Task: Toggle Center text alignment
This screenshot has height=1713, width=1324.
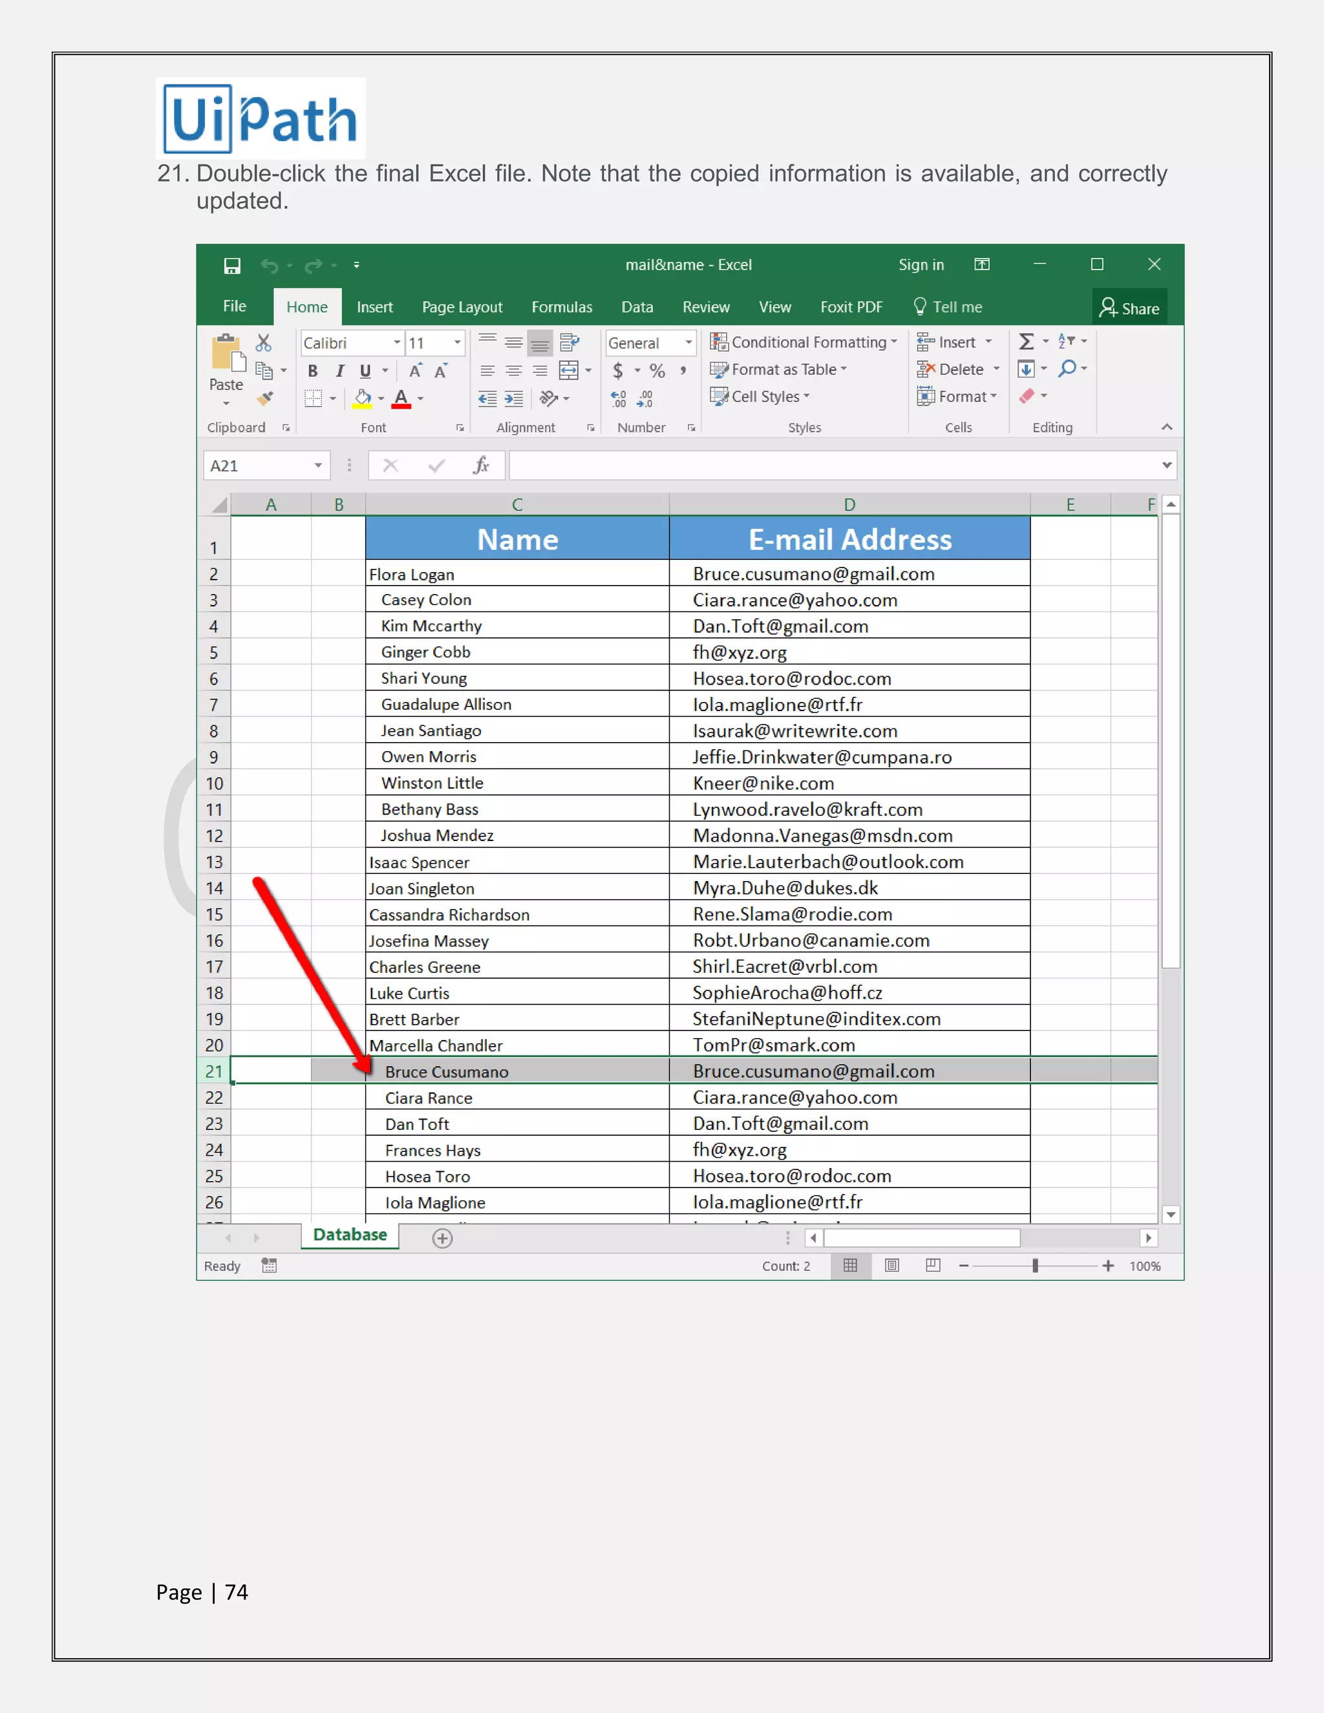Action: pyautogui.click(x=514, y=371)
